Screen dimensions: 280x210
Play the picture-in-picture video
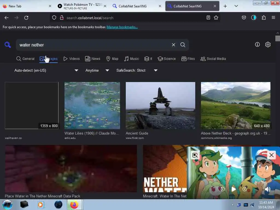(x=234, y=189)
